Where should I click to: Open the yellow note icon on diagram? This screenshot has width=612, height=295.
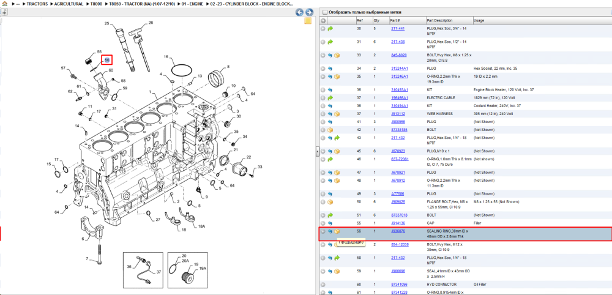point(308,21)
